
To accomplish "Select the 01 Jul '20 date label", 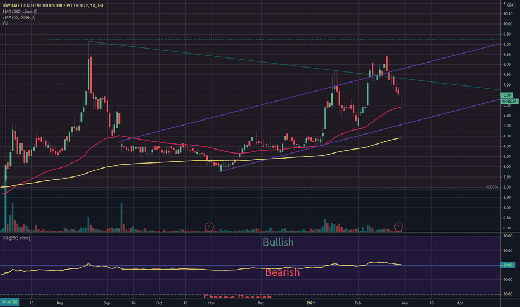I will pyautogui.click(x=9, y=303).
